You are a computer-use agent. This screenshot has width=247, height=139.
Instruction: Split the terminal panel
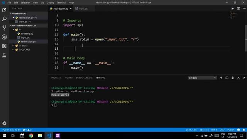click(227, 78)
